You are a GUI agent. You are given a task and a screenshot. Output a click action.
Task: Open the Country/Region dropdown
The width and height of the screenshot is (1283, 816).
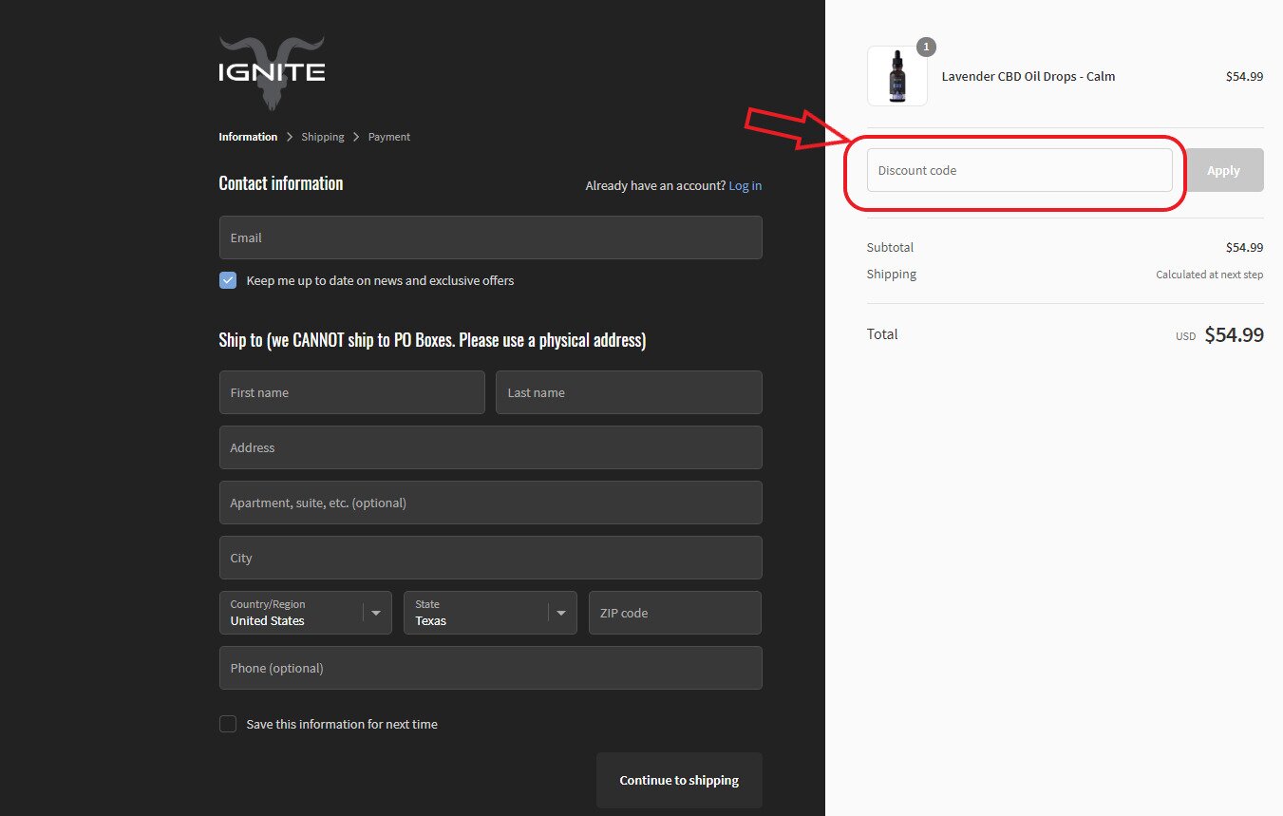click(x=305, y=613)
